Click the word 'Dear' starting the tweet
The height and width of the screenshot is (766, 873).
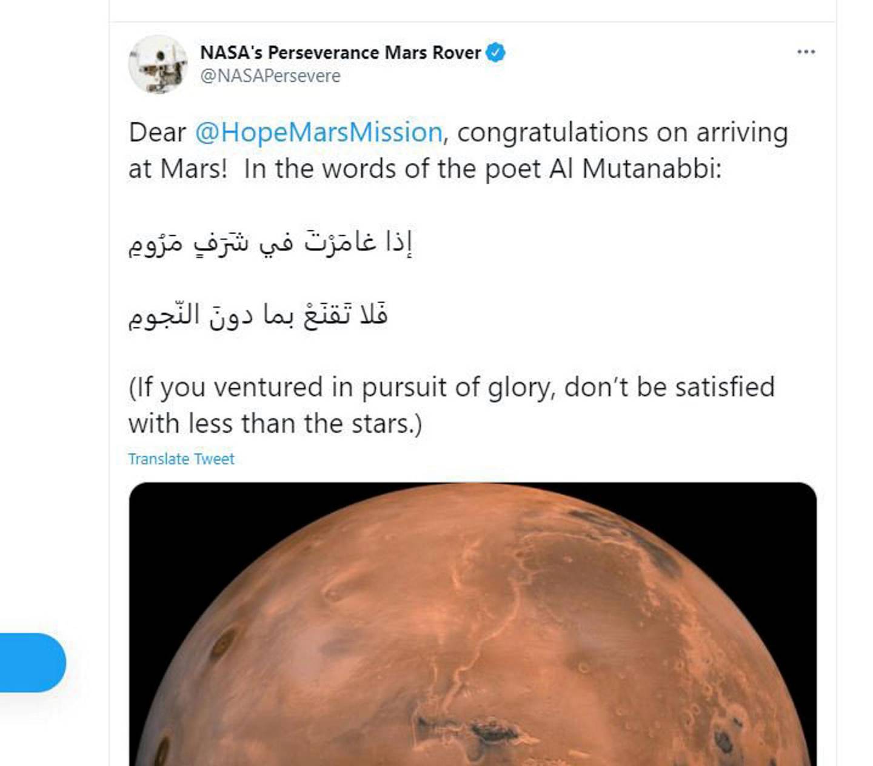click(x=157, y=132)
